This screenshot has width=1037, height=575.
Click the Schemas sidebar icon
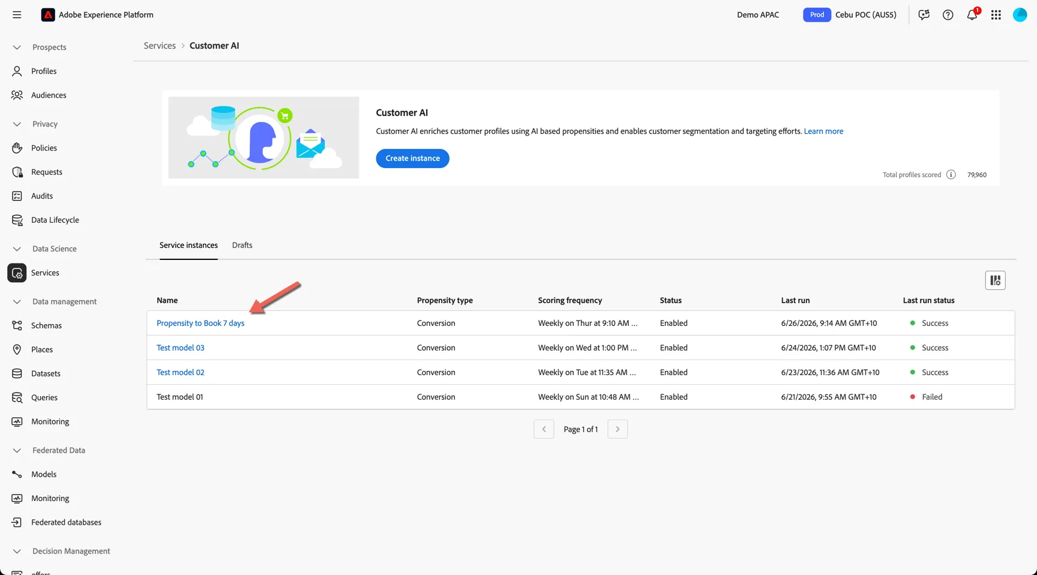(17, 325)
